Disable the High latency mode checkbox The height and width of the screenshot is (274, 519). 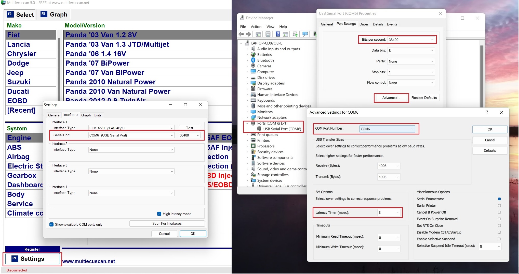[159, 214]
